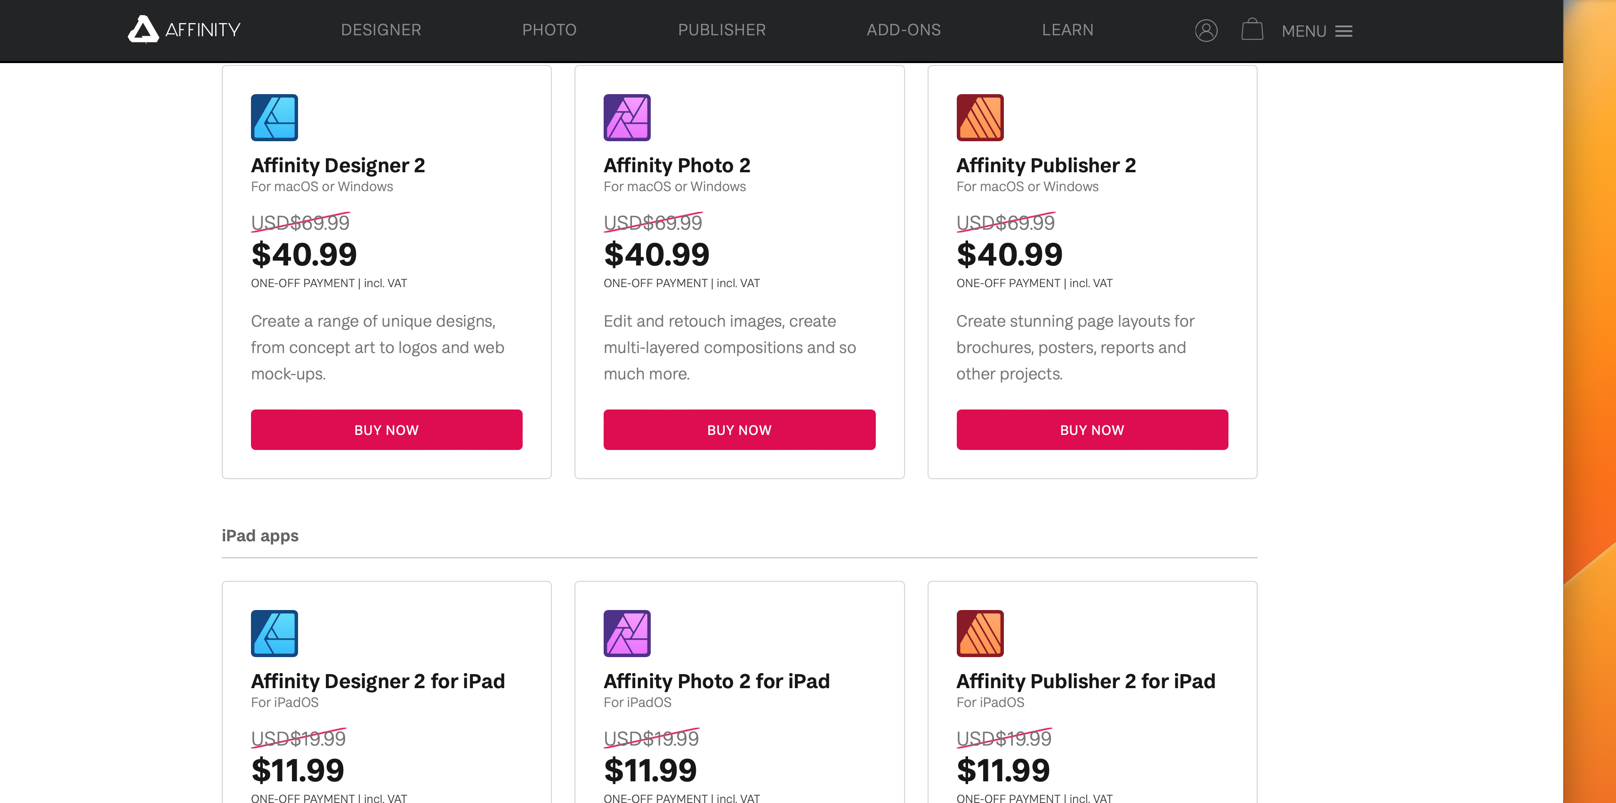
Task: Click the Affinity Designer 2 desktop app icon
Action: (x=274, y=117)
